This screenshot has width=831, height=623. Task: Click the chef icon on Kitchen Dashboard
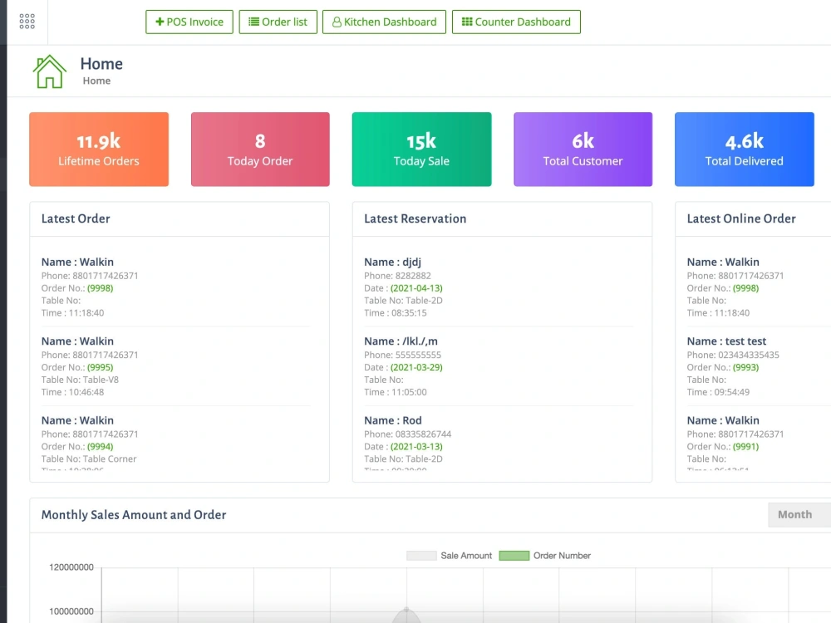(337, 22)
